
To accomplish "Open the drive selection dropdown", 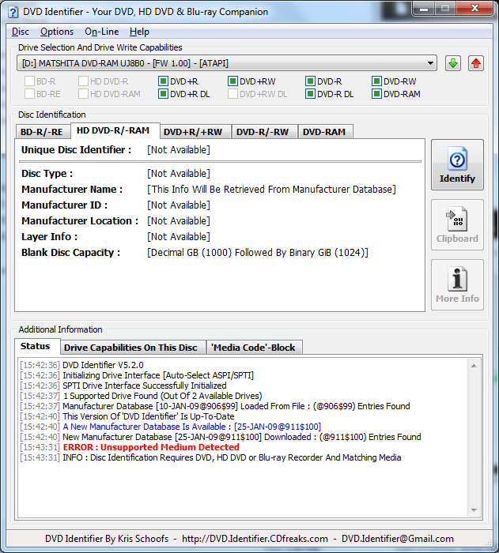I will point(227,63).
